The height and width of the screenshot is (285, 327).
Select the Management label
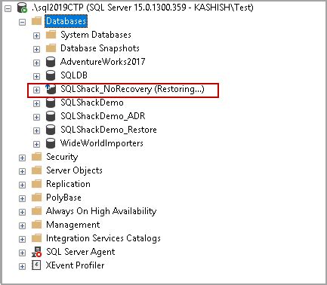(73, 225)
